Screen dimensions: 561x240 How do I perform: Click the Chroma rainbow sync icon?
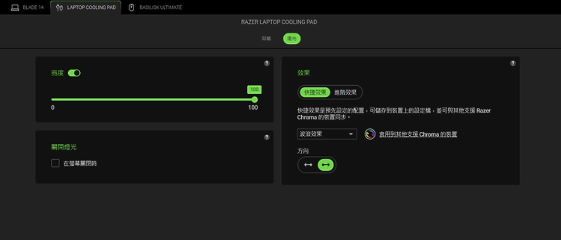[x=370, y=134]
